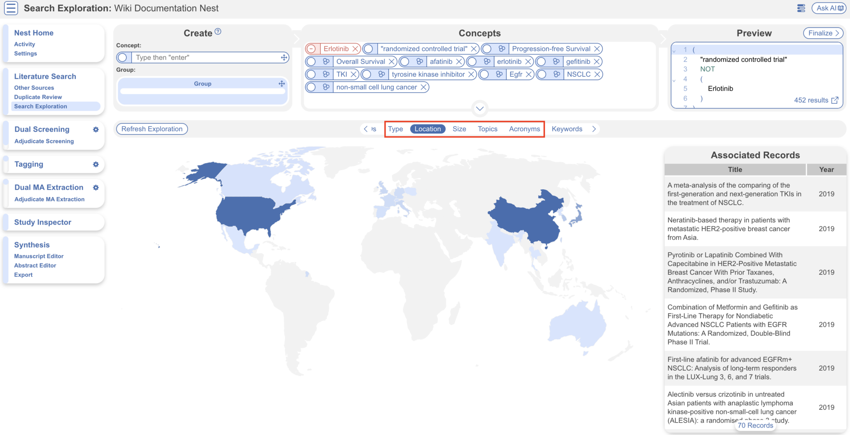Open the Dual Screening settings gear

tap(96, 130)
